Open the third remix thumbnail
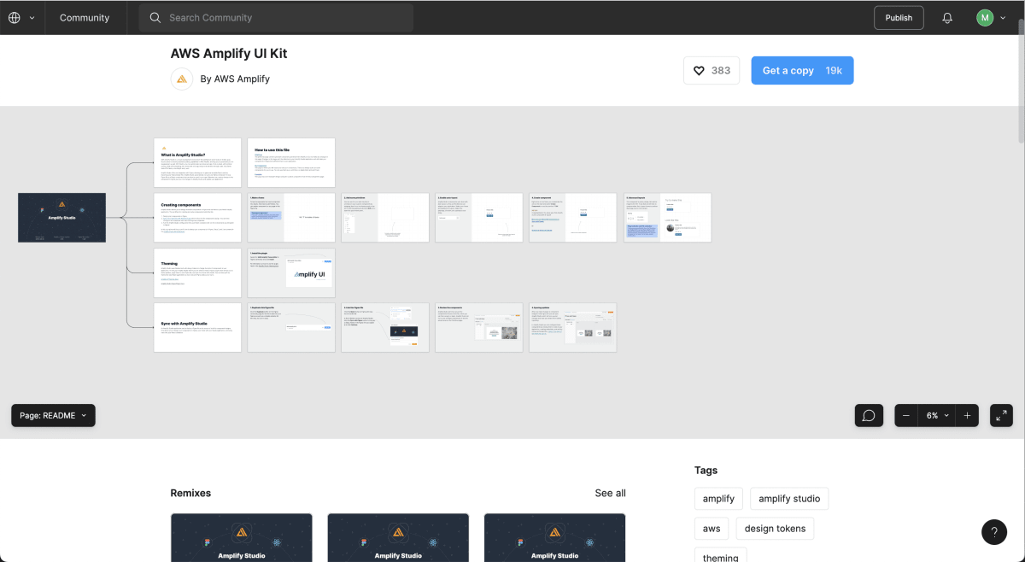1025x562 pixels. click(x=554, y=537)
